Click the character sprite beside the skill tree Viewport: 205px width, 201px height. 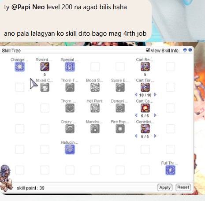click(6, 178)
